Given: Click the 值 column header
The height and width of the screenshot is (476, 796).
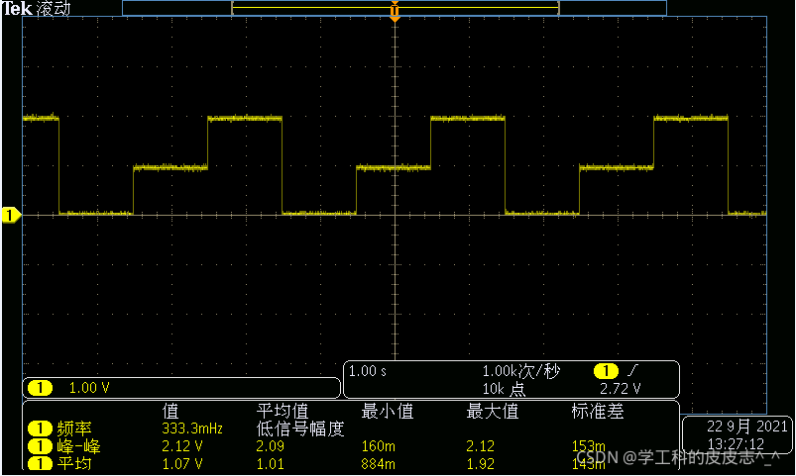Looking at the screenshot, I should click(x=171, y=411).
